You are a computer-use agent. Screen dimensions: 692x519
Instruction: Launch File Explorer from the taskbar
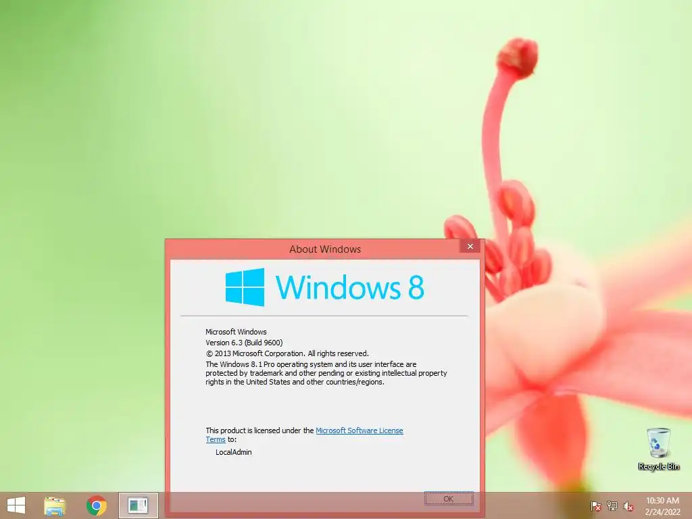click(x=55, y=505)
